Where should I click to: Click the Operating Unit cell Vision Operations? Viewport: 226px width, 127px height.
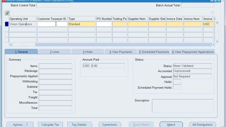pyautogui.click(x=22, y=24)
